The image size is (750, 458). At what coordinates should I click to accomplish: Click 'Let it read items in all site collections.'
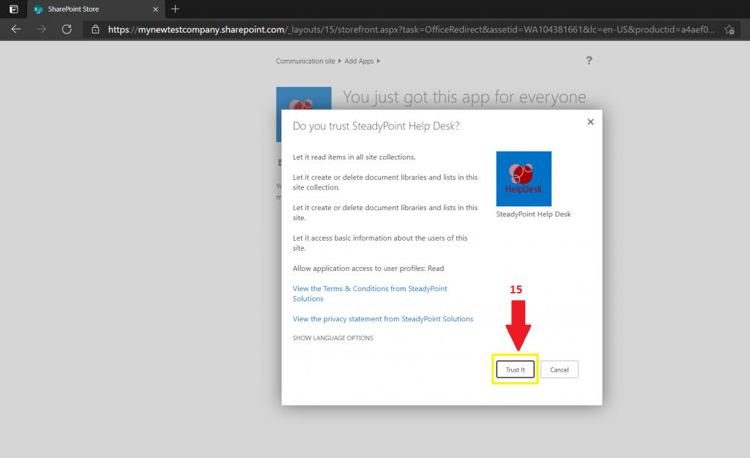coord(354,157)
